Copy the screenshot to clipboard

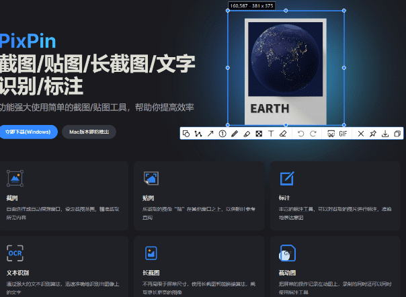click(x=397, y=134)
